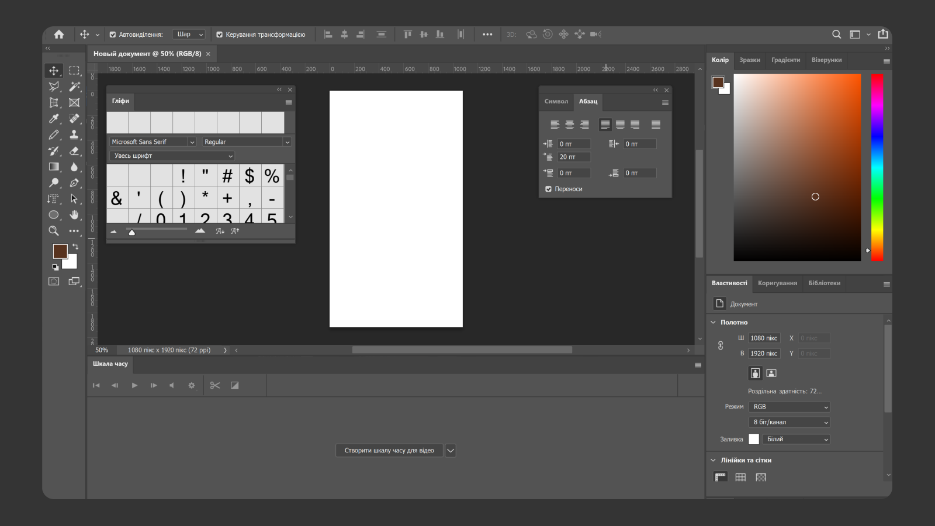Image resolution: width=935 pixels, height=526 pixels.
Task: Switch to the Символ tab
Action: [x=556, y=102]
